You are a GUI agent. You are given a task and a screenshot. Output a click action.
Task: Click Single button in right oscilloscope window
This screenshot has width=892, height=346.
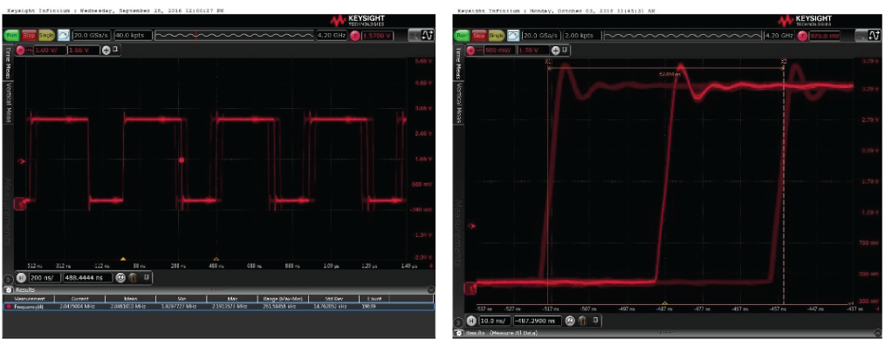496,35
